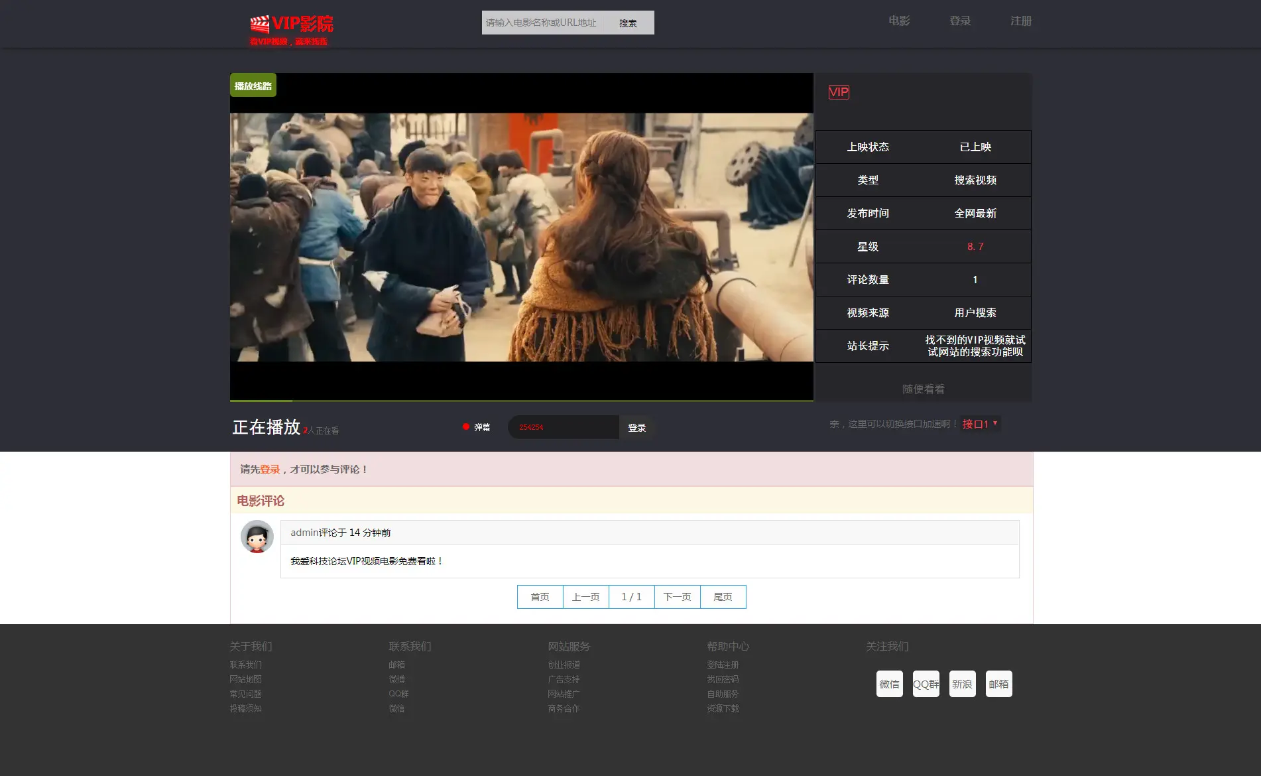Seek using the video progress bar
The image size is (1261, 776).
[522, 401]
